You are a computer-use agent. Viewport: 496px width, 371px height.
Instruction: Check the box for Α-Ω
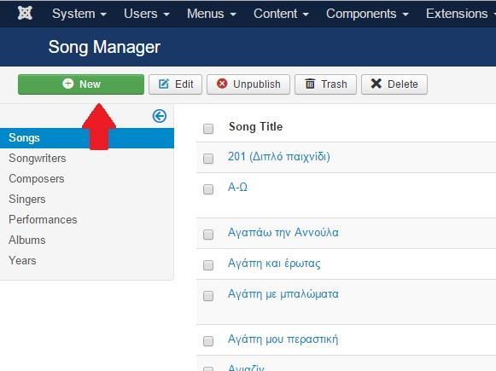pyautogui.click(x=208, y=189)
